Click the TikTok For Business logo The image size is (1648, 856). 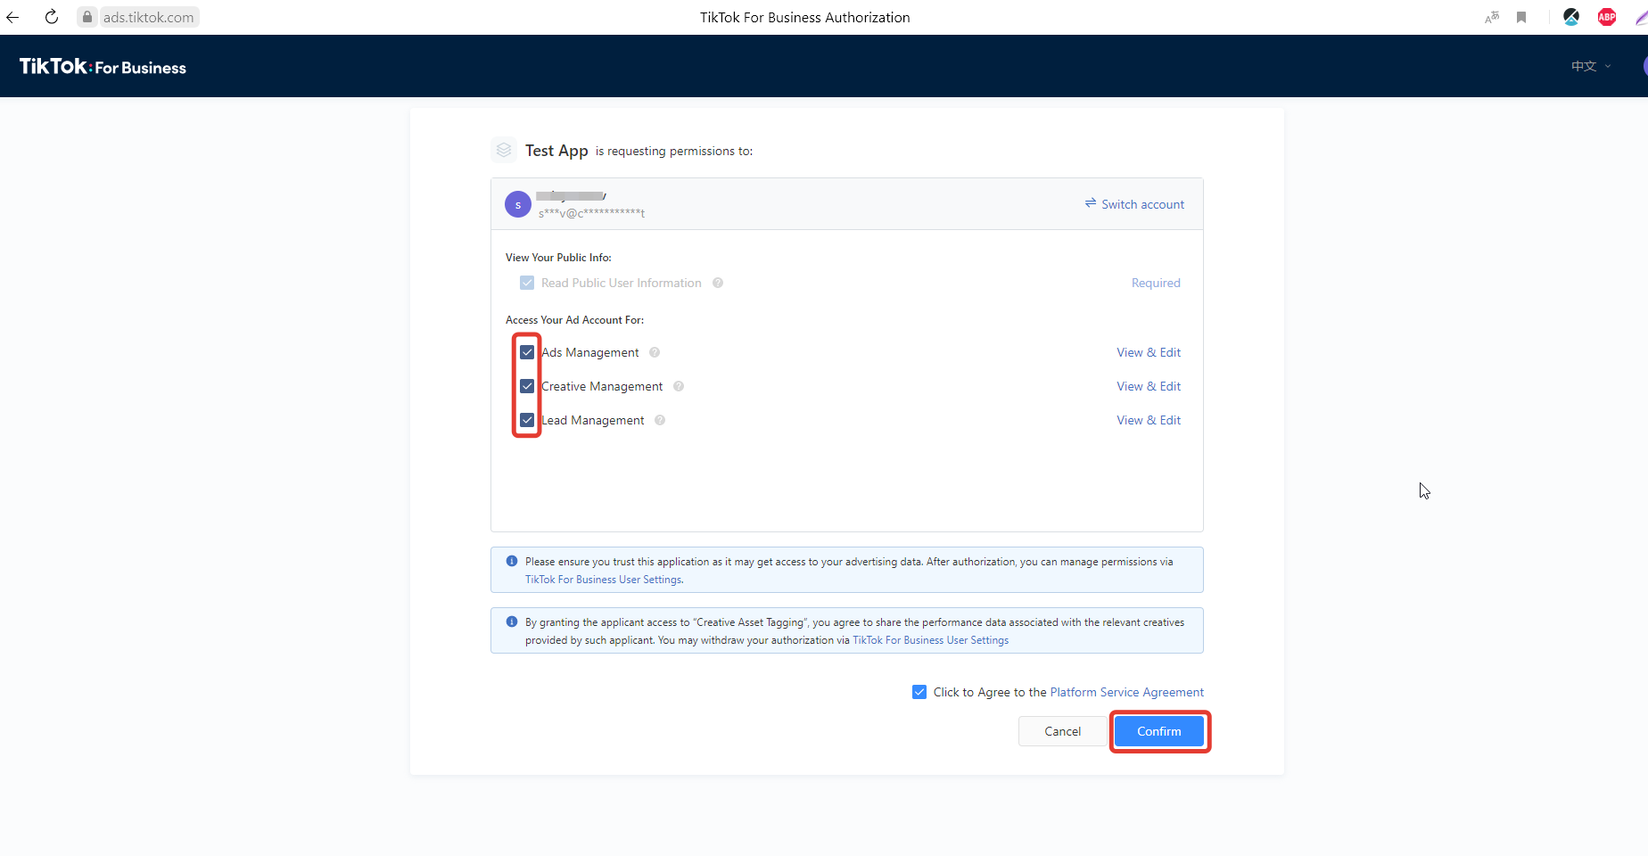click(x=103, y=67)
